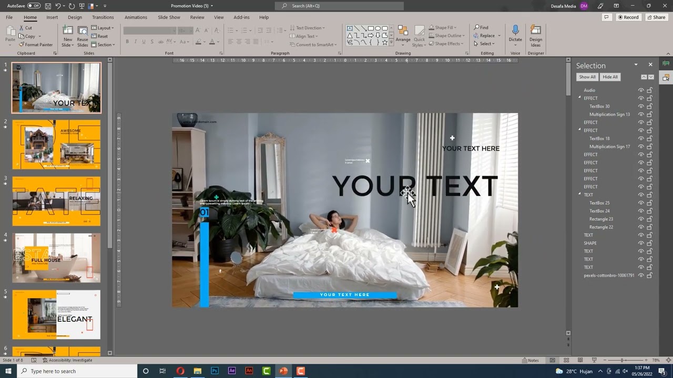Click the Find tool
This screenshot has width=673, height=378.
click(x=481, y=27)
